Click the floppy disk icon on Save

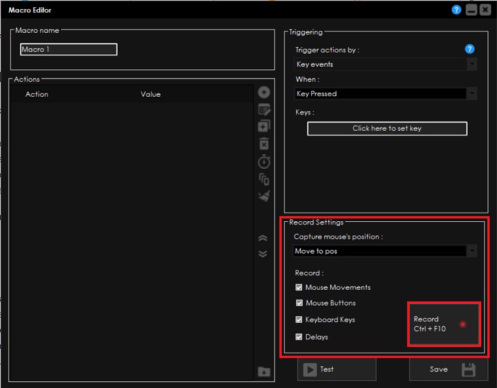pos(468,370)
